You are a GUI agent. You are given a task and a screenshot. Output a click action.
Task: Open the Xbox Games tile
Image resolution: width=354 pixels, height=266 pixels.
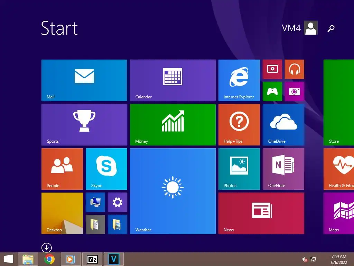272,91
